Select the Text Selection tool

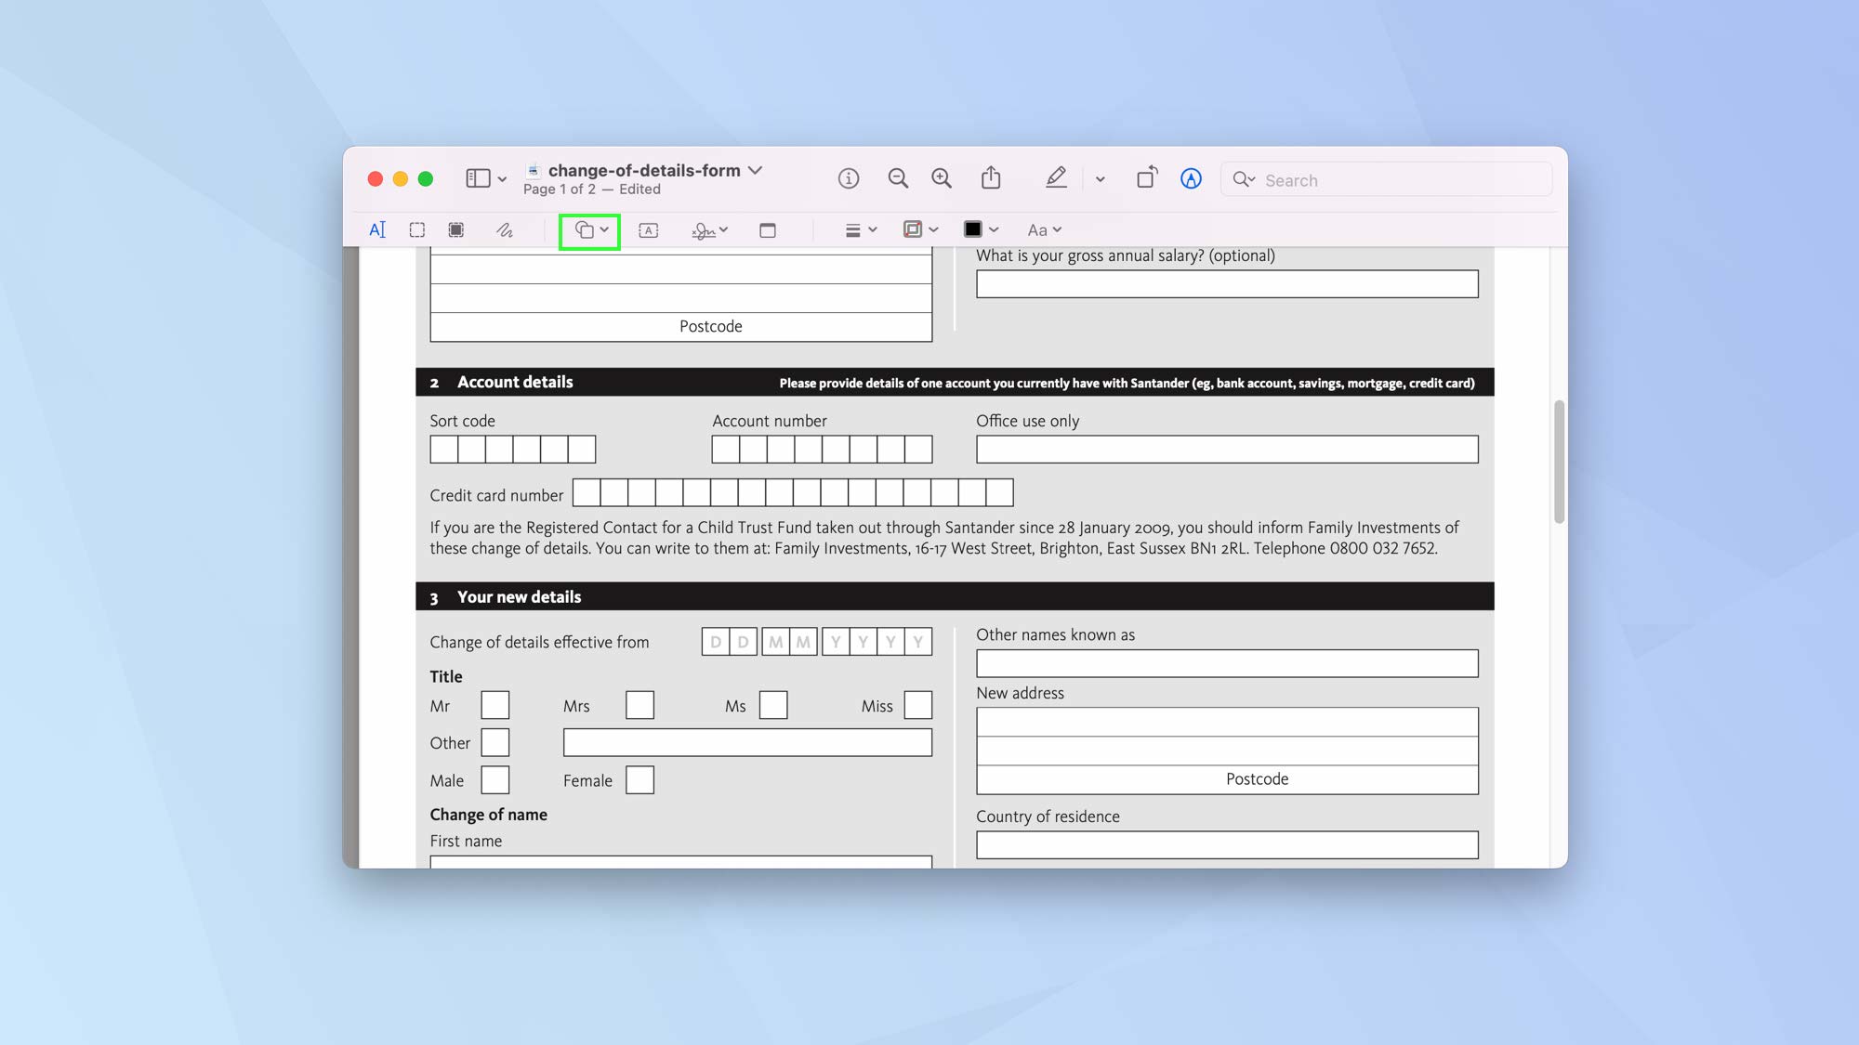click(377, 229)
